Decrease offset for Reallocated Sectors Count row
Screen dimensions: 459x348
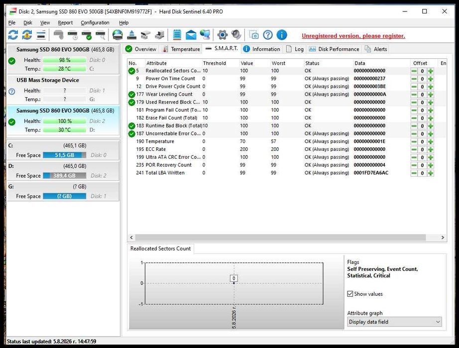[x=414, y=71]
